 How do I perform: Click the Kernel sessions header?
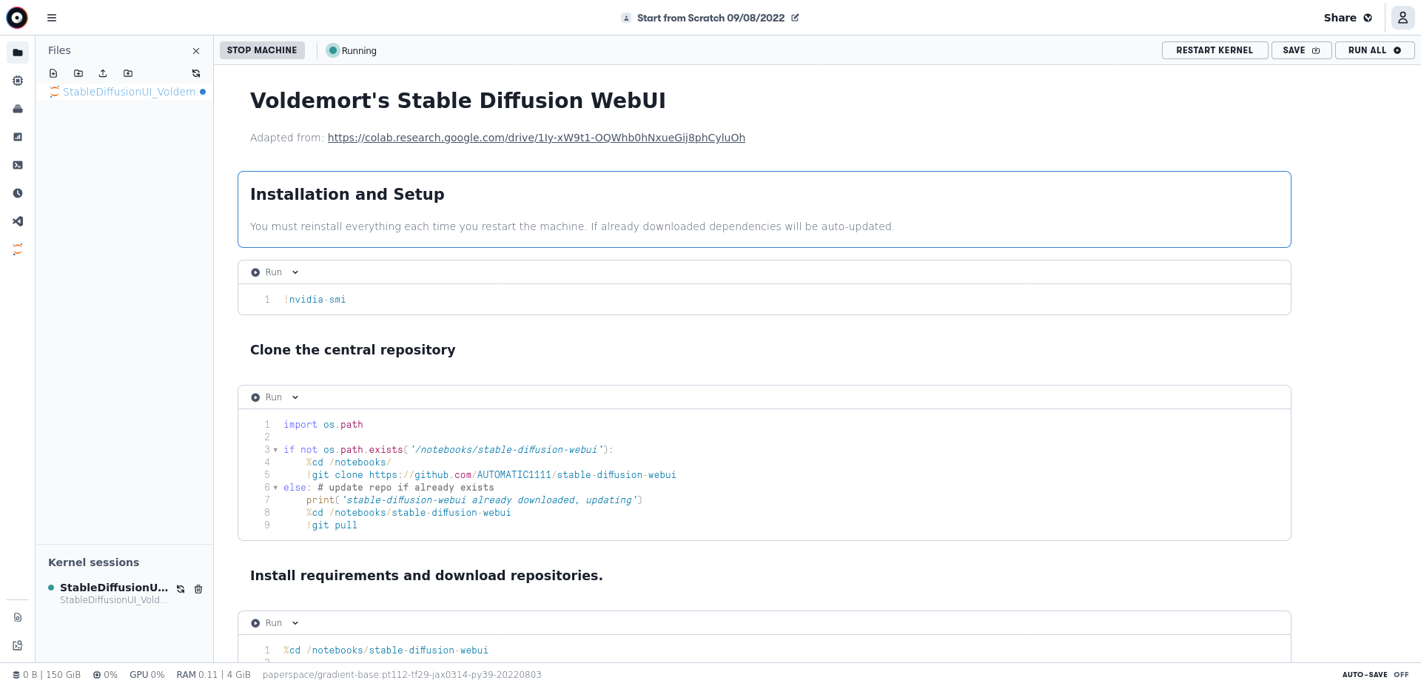[93, 562]
